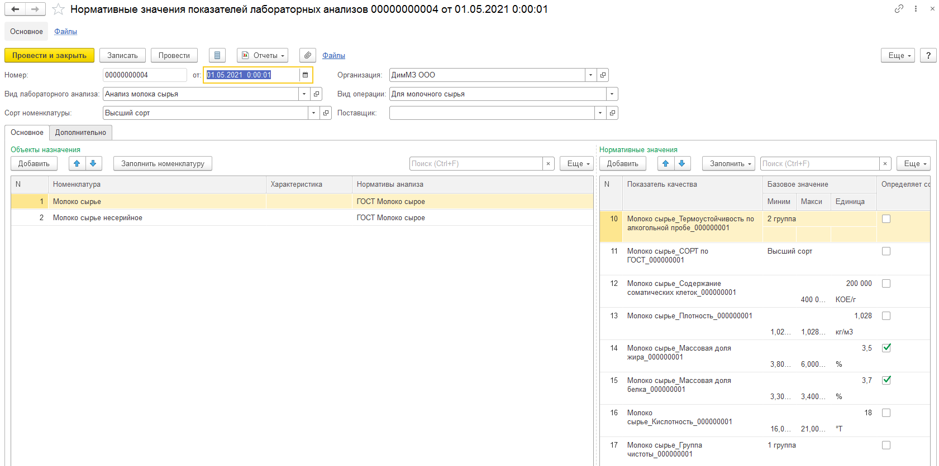Open Еще menu in normative values panel
Viewport: 939px width, 466px height.
pyautogui.click(x=913, y=163)
